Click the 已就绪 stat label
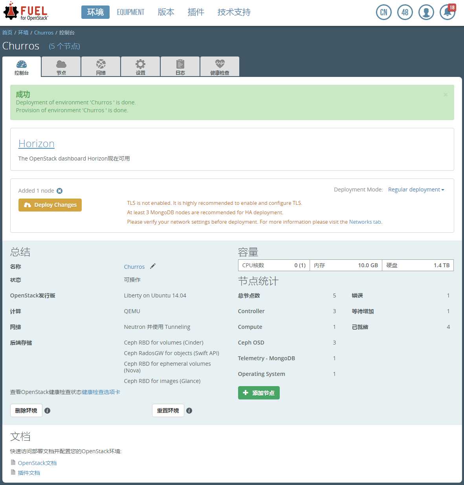 click(x=360, y=327)
